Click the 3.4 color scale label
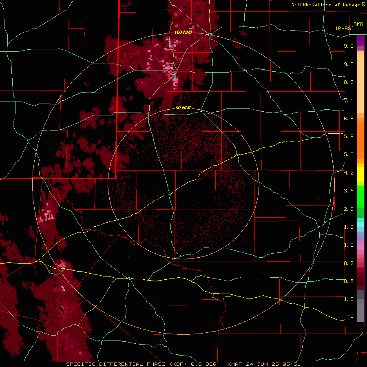This screenshot has width=367, height=367. click(x=349, y=191)
